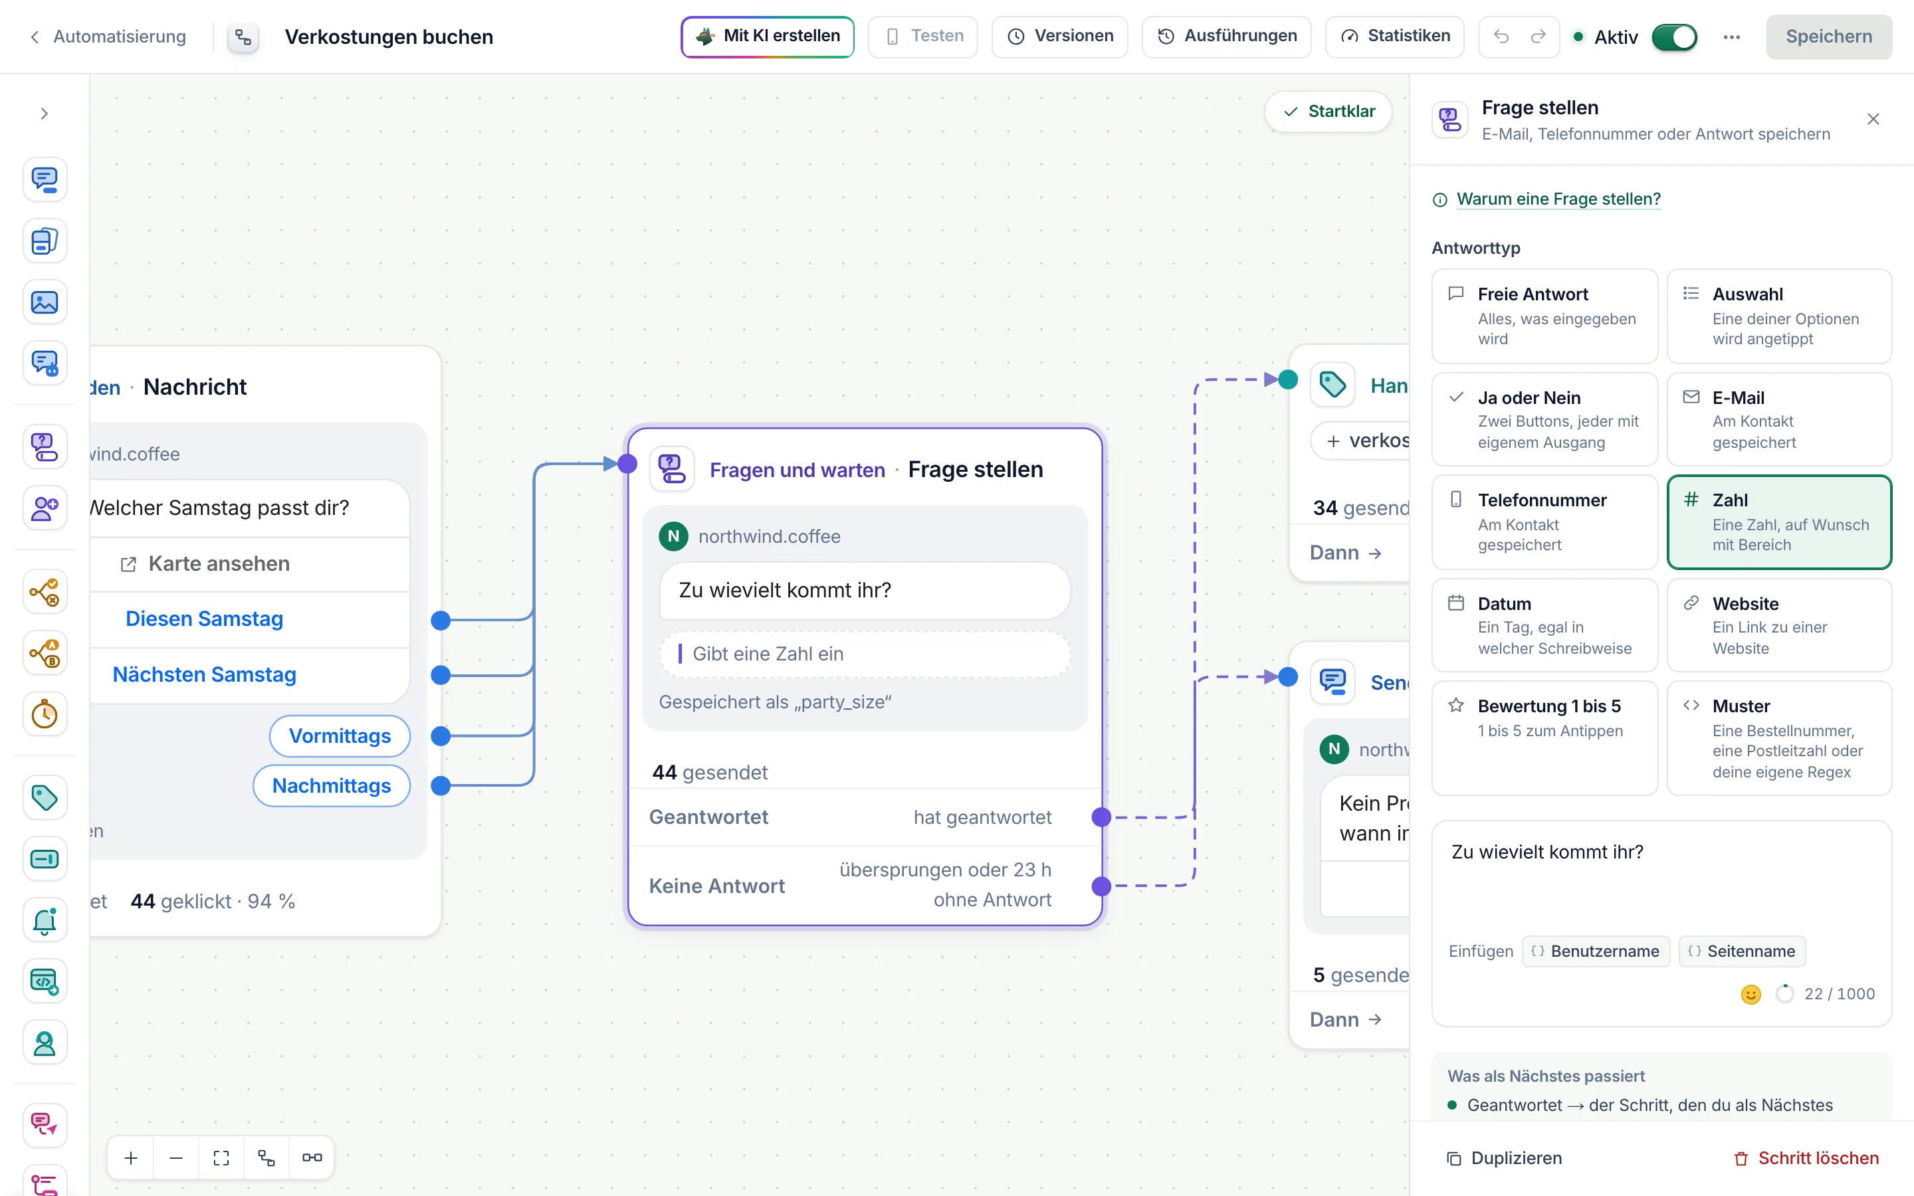Fit the flow to screen

pos(221,1158)
